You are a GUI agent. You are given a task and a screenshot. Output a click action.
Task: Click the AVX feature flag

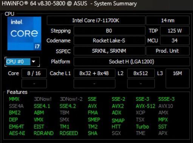92,106
